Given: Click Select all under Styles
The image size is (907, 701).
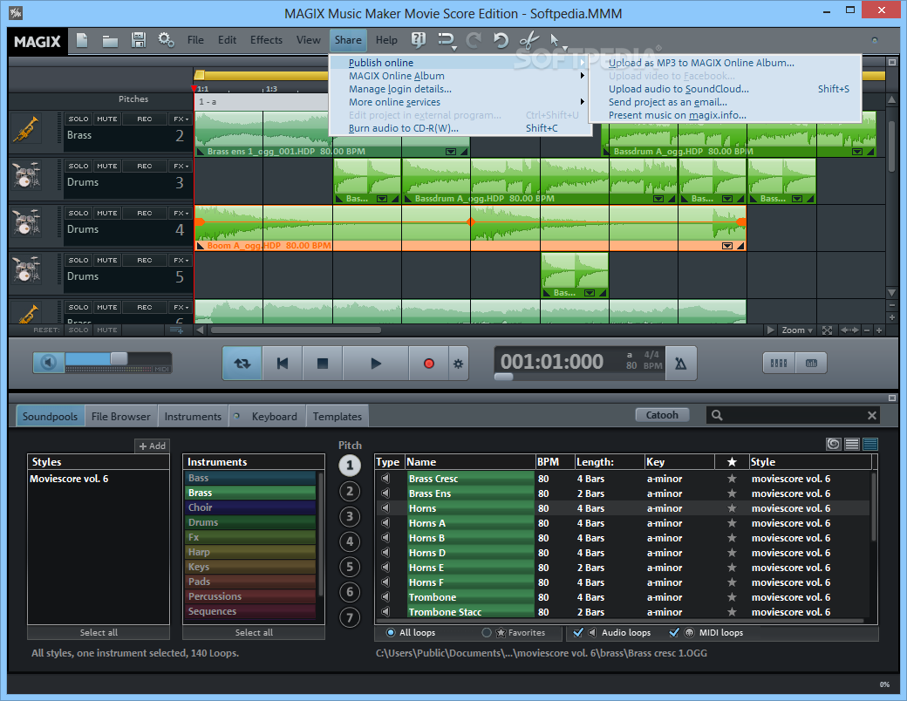Looking at the screenshot, I should pos(99,632).
